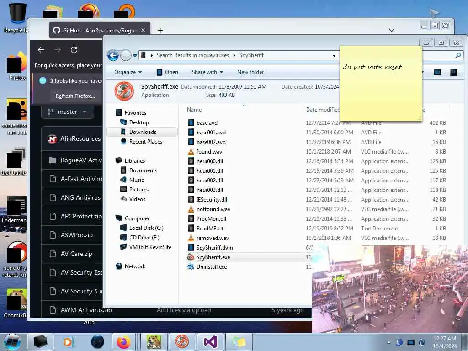
Task: Open Visual Studio from taskbar
Action: tap(210, 342)
